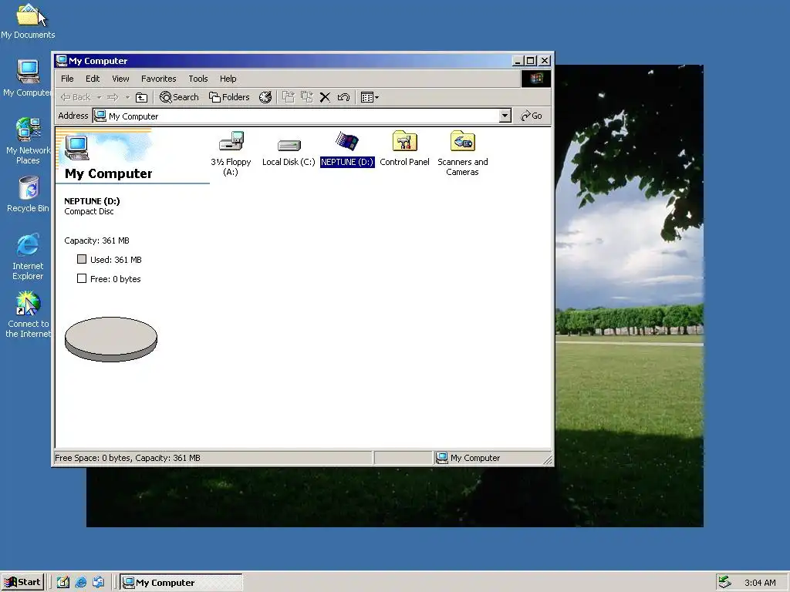Click the Used space legend swatch
This screenshot has height=592, width=790.
click(x=82, y=259)
